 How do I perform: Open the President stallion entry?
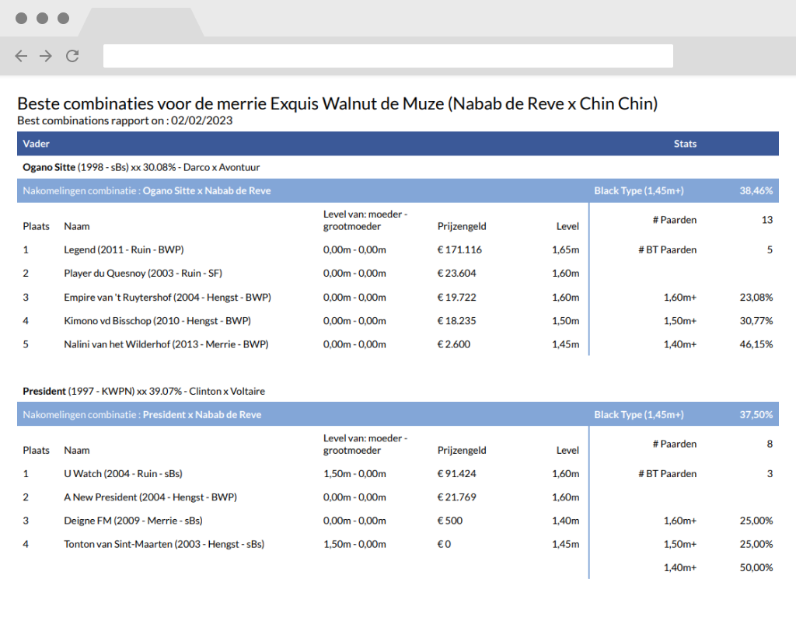click(44, 391)
